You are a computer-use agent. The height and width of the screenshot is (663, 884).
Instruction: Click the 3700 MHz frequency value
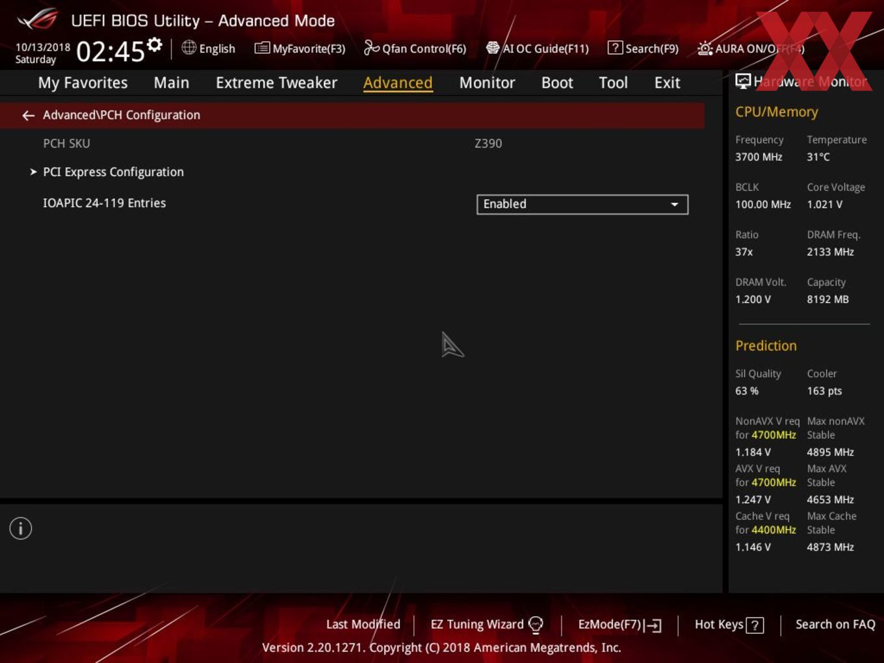tap(759, 157)
